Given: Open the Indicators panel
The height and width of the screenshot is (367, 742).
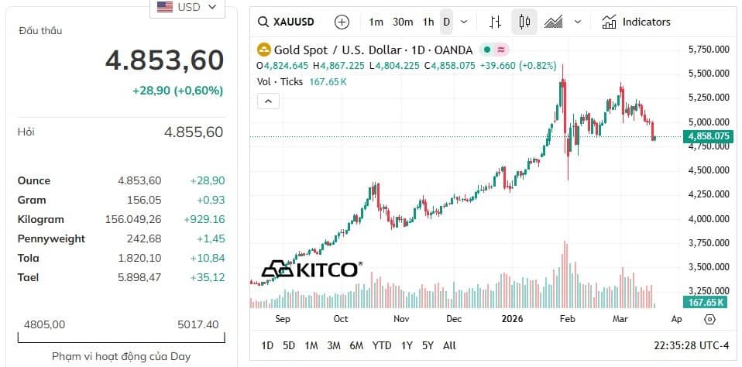Looking at the screenshot, I should point(636,22).
